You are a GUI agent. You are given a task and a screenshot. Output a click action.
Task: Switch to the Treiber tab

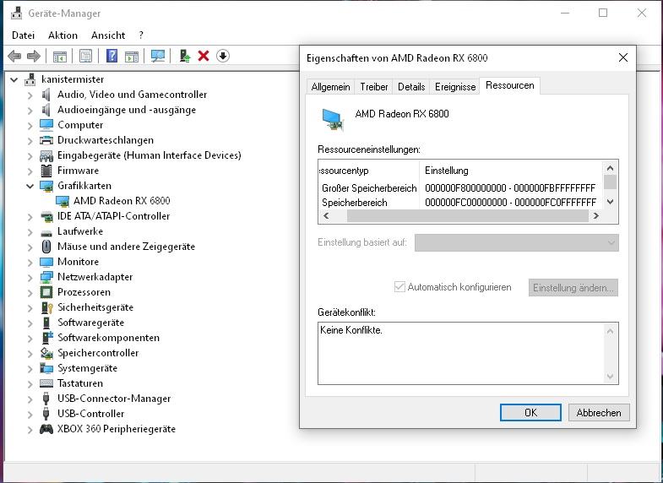[x=374, y=87]
